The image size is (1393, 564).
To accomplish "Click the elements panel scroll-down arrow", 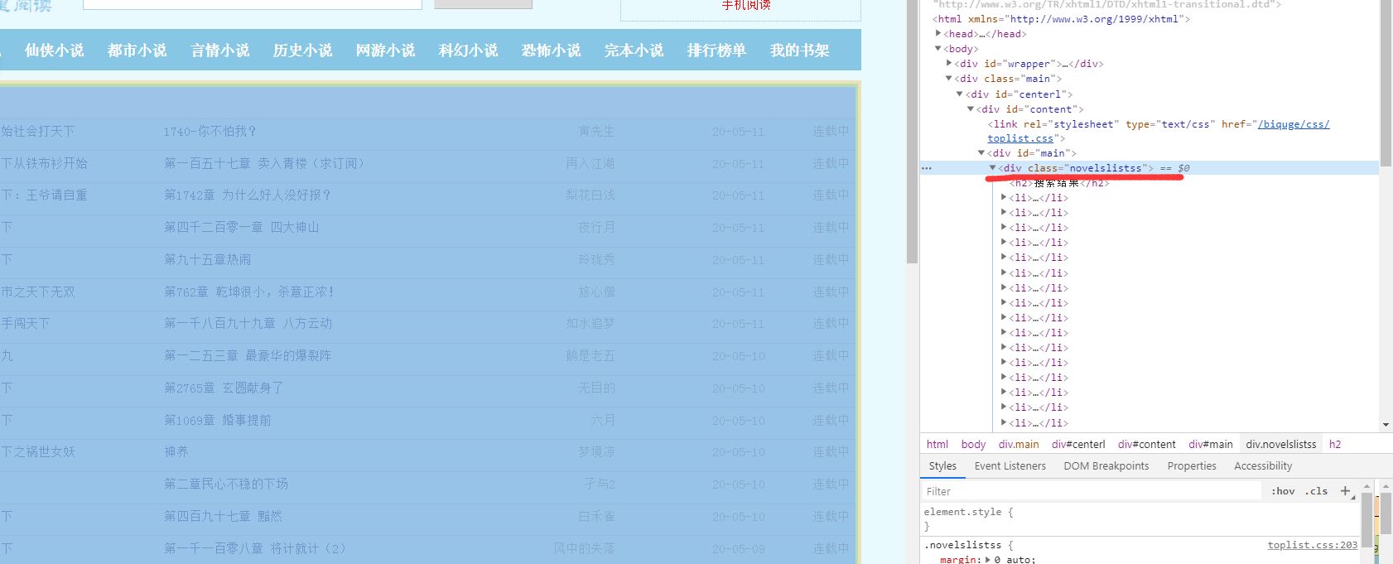I will [x=1386, y=425].
